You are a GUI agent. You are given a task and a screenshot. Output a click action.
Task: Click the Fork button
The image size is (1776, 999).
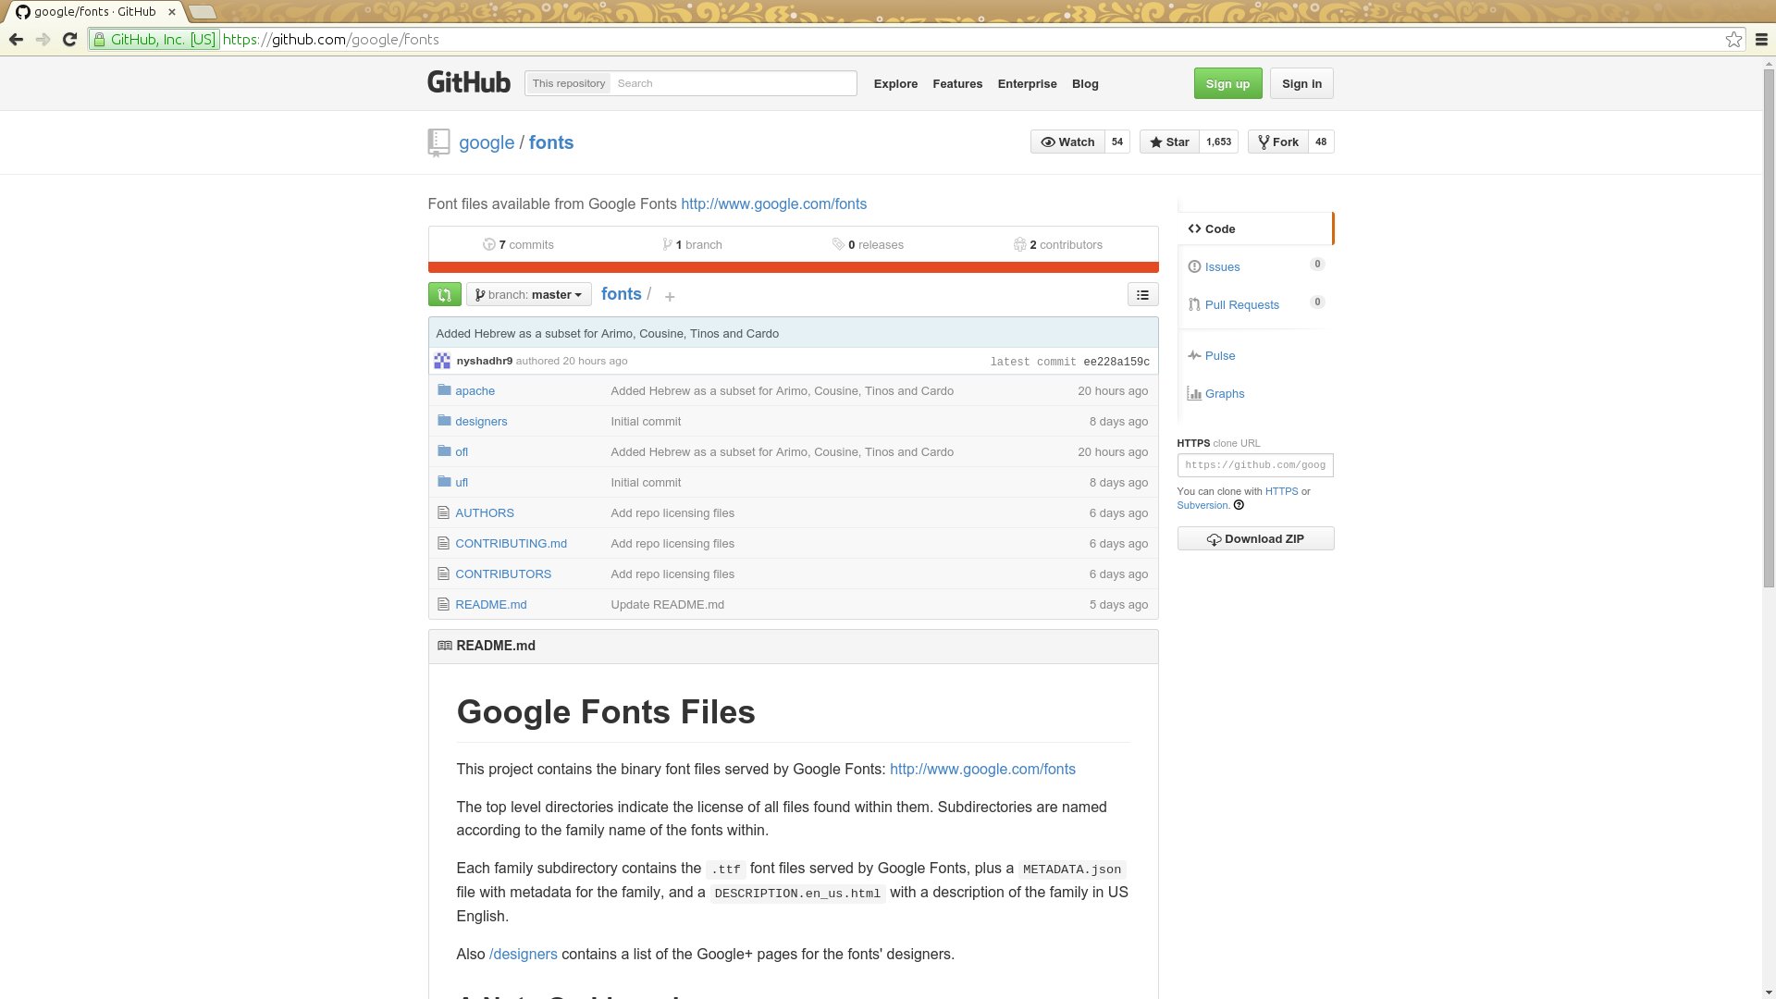1278,142
